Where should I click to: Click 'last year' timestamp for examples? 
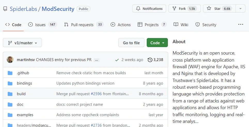[156, 115]
